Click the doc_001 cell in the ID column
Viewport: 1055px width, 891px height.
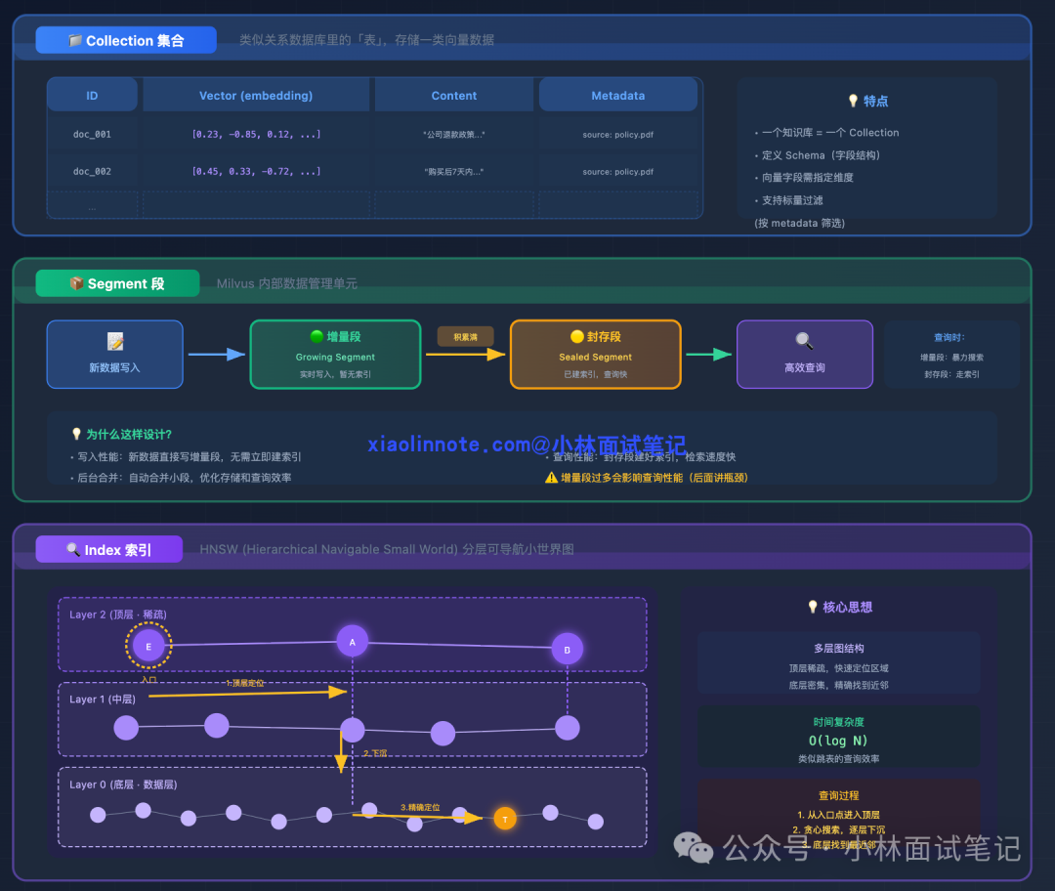pos(92,136)
